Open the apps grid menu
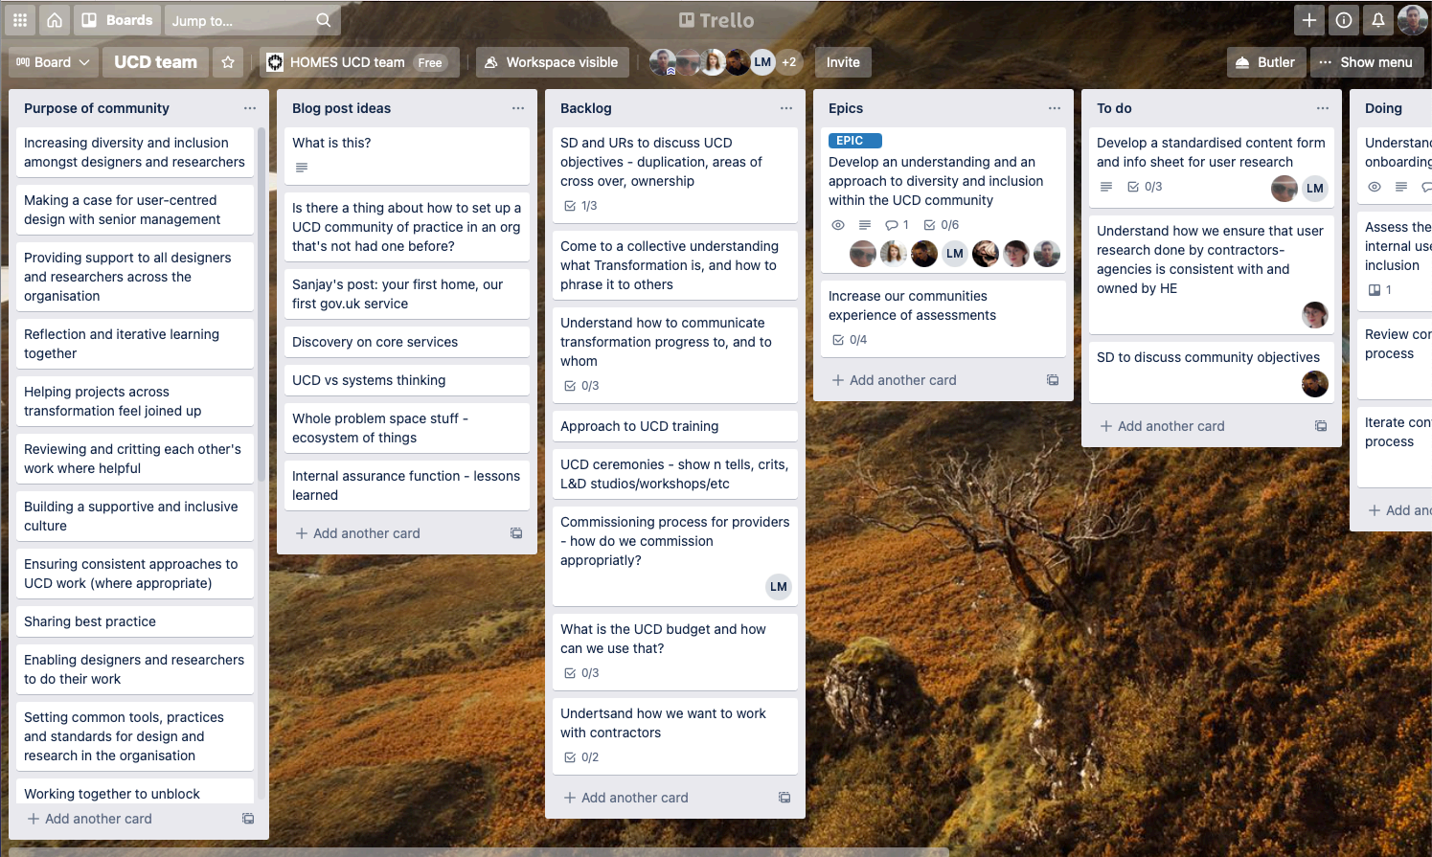Image resolution: width=1432 pixels, height=857 pixels. tap(20, 20)
